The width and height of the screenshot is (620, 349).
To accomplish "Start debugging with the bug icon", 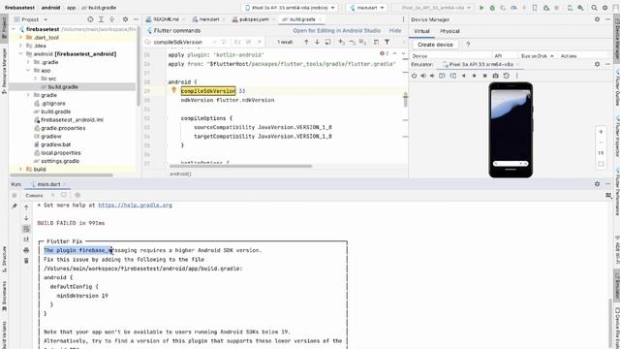I will click(x=492, y=8).
